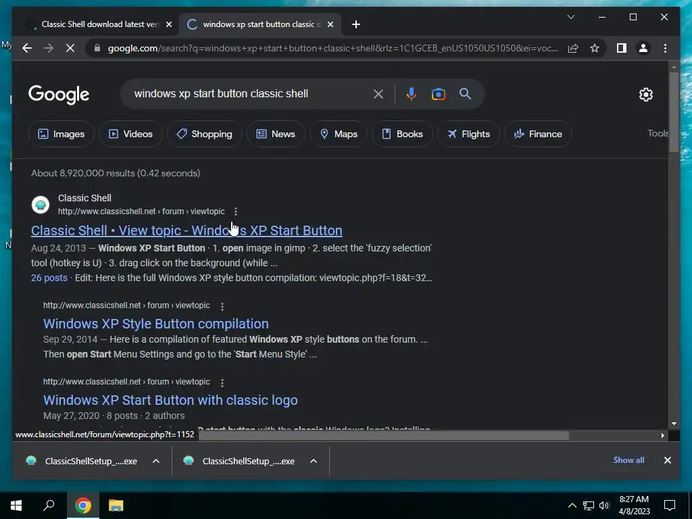
Task: Filter results by Flights
Action: 468,134
